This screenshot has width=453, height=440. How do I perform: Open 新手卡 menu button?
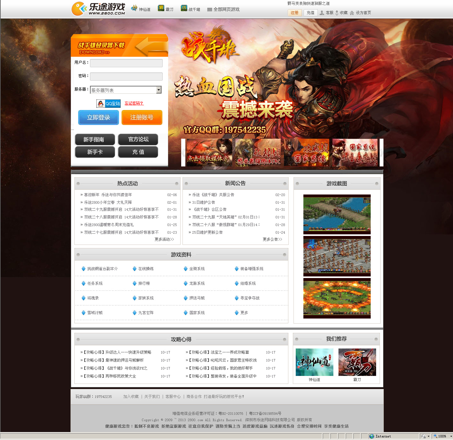pyautogui.click(x=95, y=152)
